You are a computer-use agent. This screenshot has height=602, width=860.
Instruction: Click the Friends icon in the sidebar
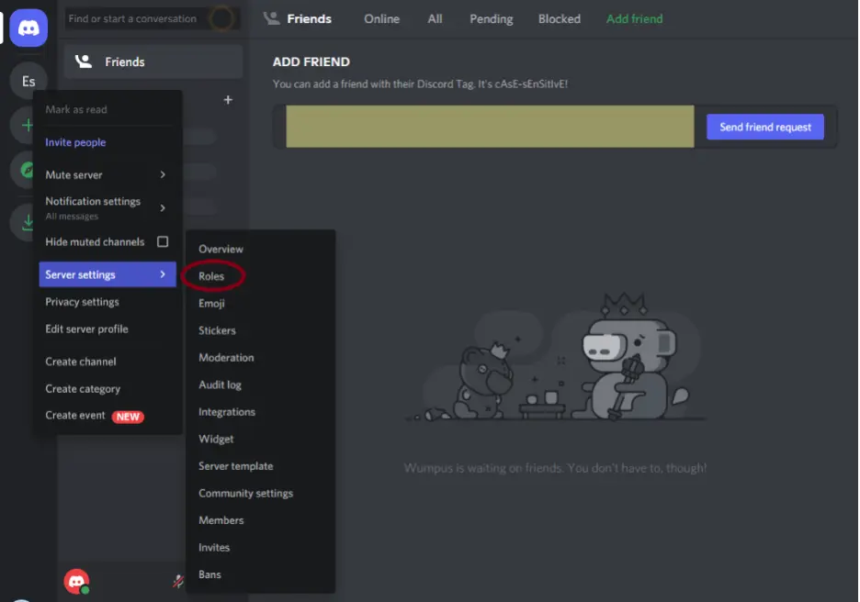[x=84, y=61]
